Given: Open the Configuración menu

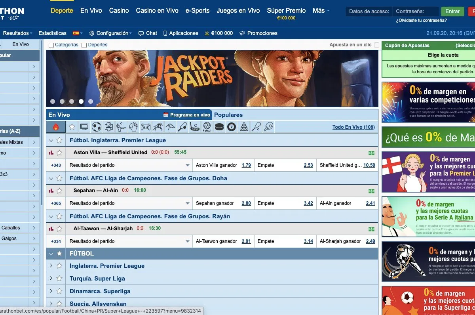Looking at the screenshot, I should pyautogui.click(x=110, y=33).
